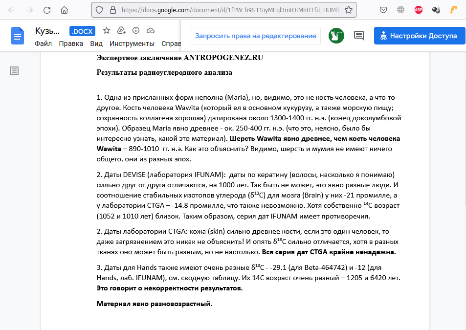Click the sentence Это говорит о некорректности результатов.
This screenshot has width=466, height=330.
(x=170, y=288)
